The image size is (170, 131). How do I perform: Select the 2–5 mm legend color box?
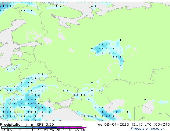click(x=23, y=128)
